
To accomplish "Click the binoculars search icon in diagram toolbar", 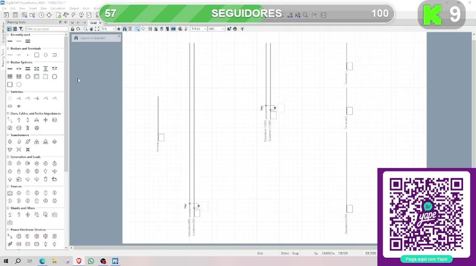I will (125, 29).
